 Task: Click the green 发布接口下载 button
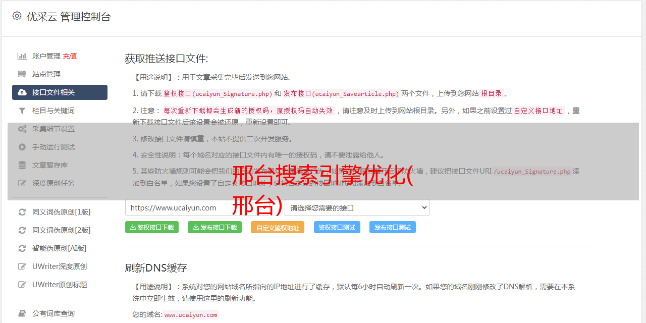[x=214, y=227]
